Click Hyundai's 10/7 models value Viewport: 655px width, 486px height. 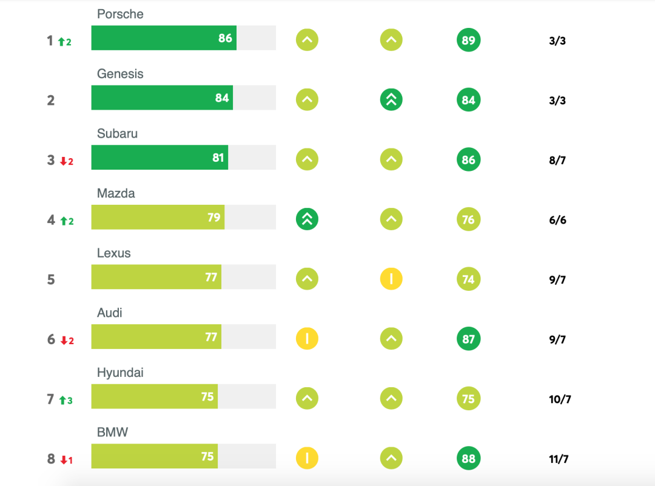click(560, 399)
